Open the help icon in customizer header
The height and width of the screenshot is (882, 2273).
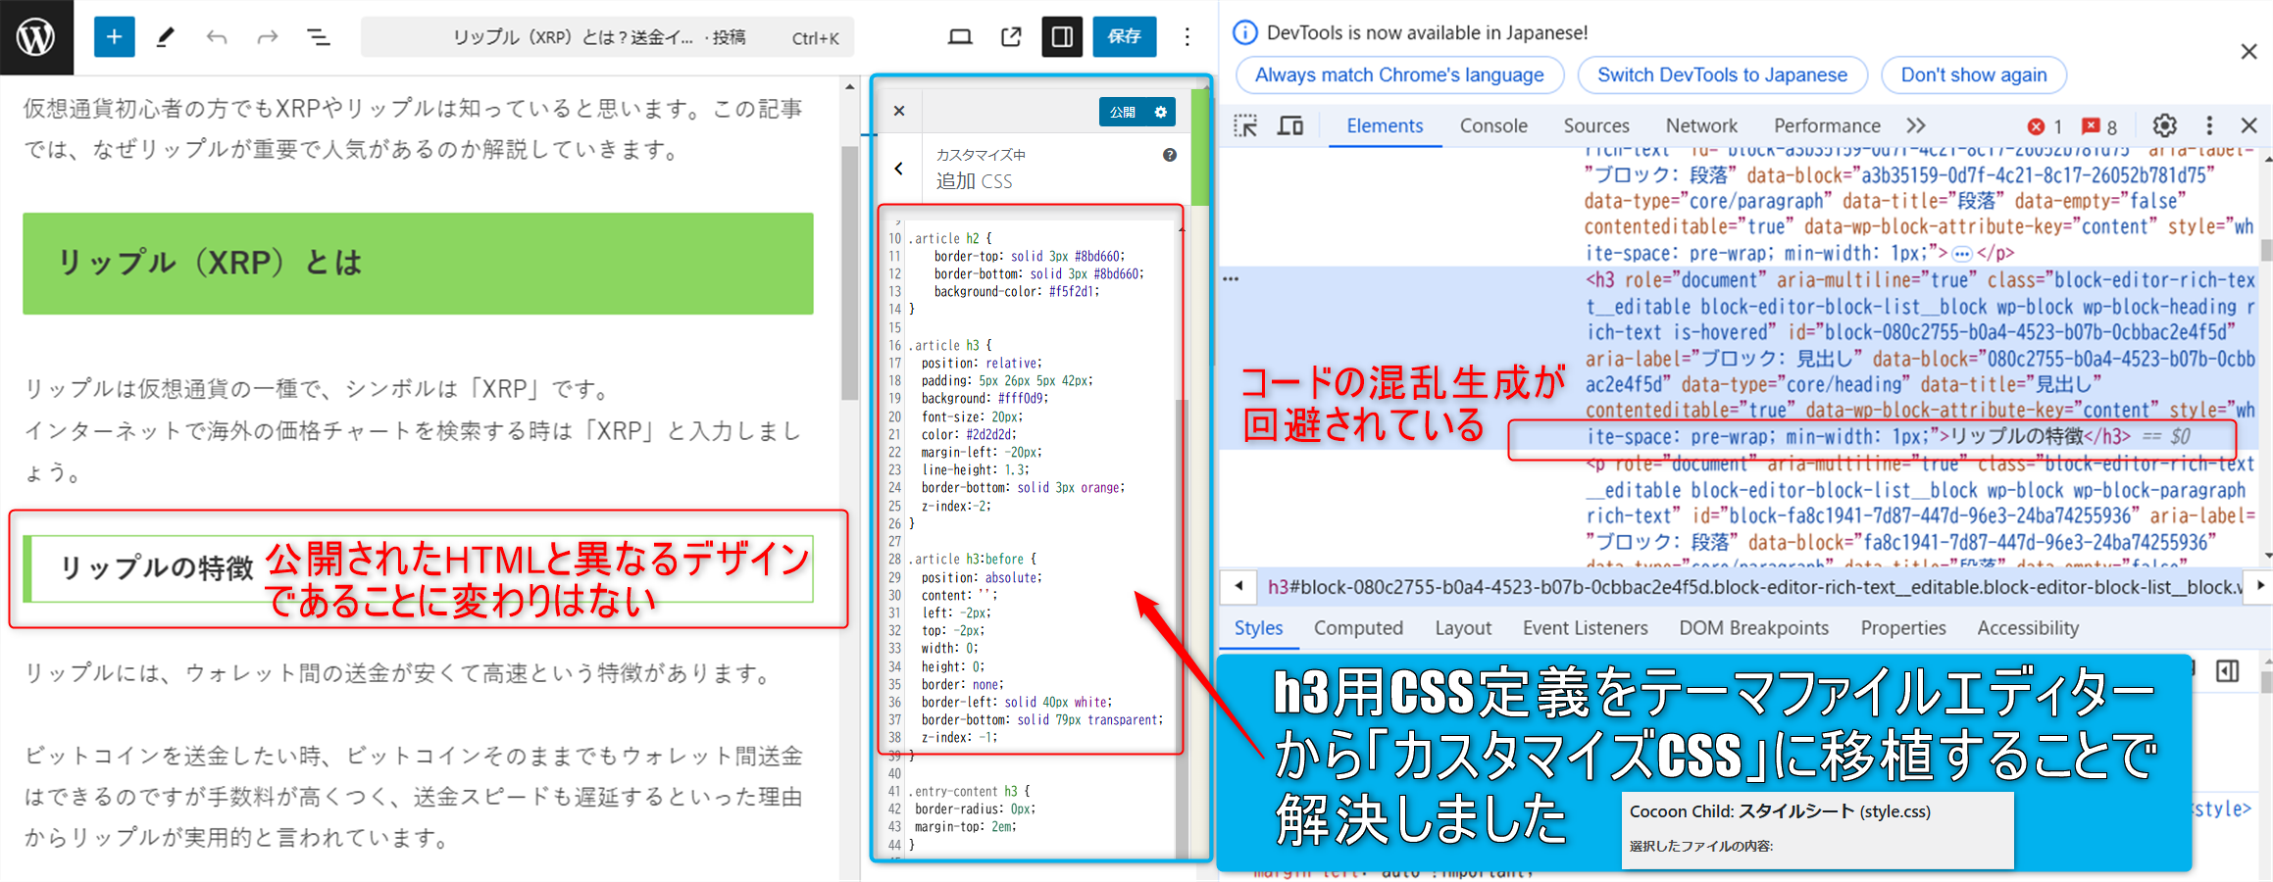1170,155
